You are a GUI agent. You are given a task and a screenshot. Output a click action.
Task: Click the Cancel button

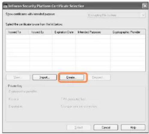click(x=106, y=127)
